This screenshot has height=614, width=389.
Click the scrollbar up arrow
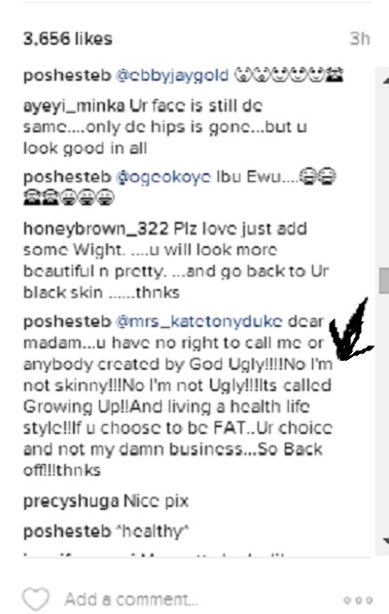(386, 80)
